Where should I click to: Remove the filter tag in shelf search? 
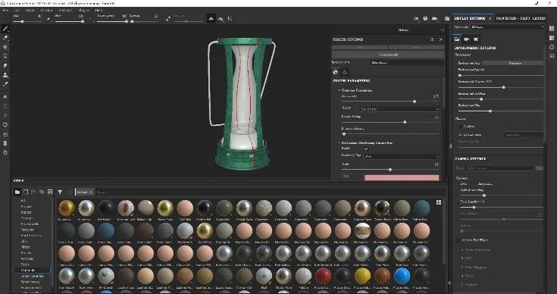point(91,192)
